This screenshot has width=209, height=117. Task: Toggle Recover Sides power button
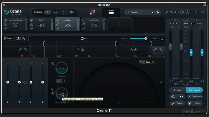pos(53,89)
